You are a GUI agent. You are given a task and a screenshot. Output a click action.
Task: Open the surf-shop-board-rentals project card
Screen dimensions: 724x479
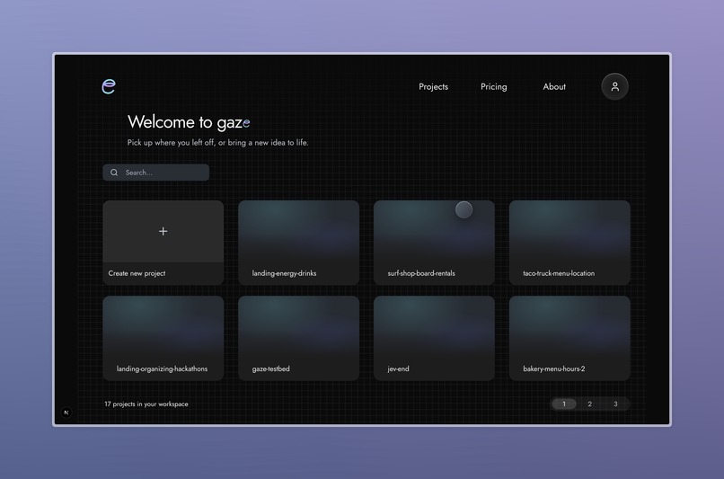[x=434, y=243]
